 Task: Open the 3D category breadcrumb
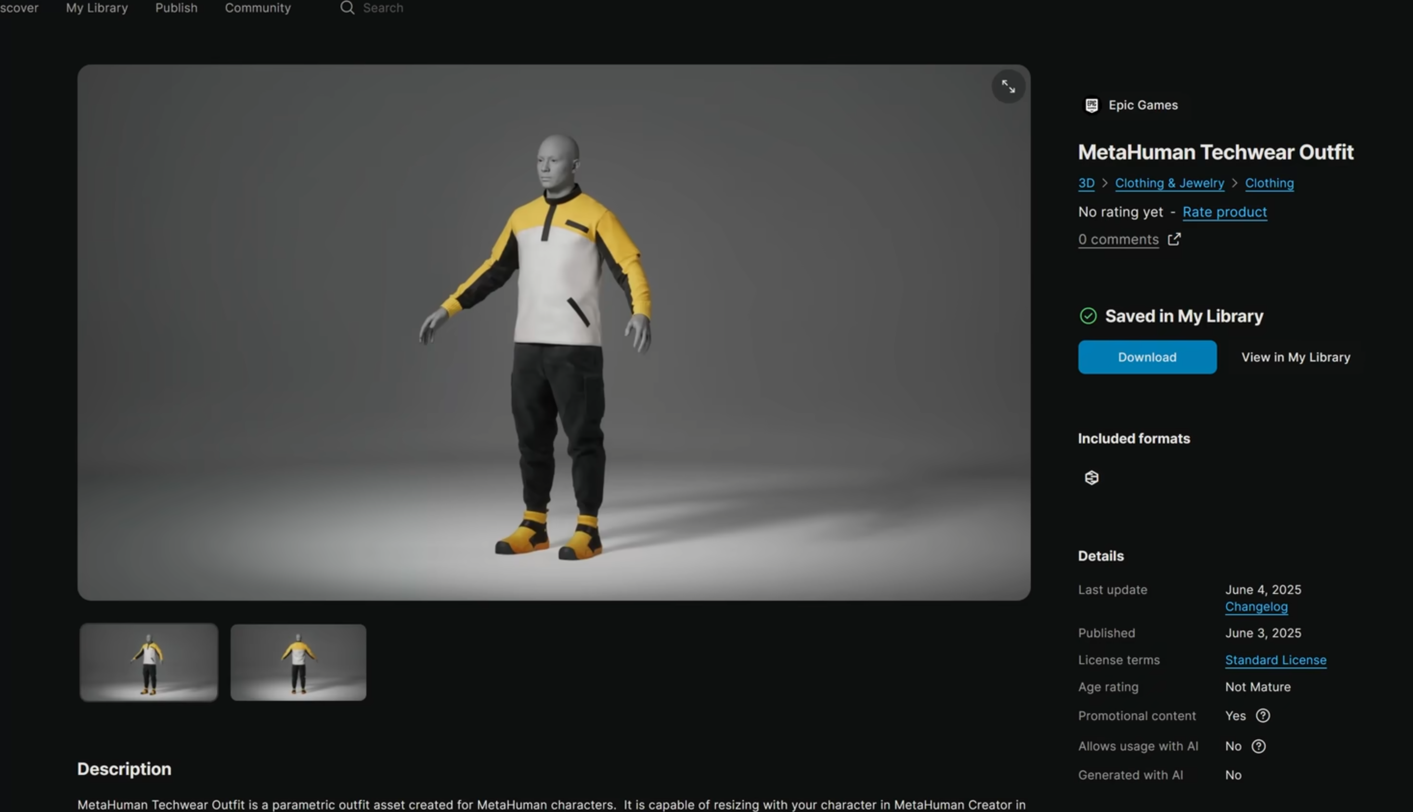1086,183
